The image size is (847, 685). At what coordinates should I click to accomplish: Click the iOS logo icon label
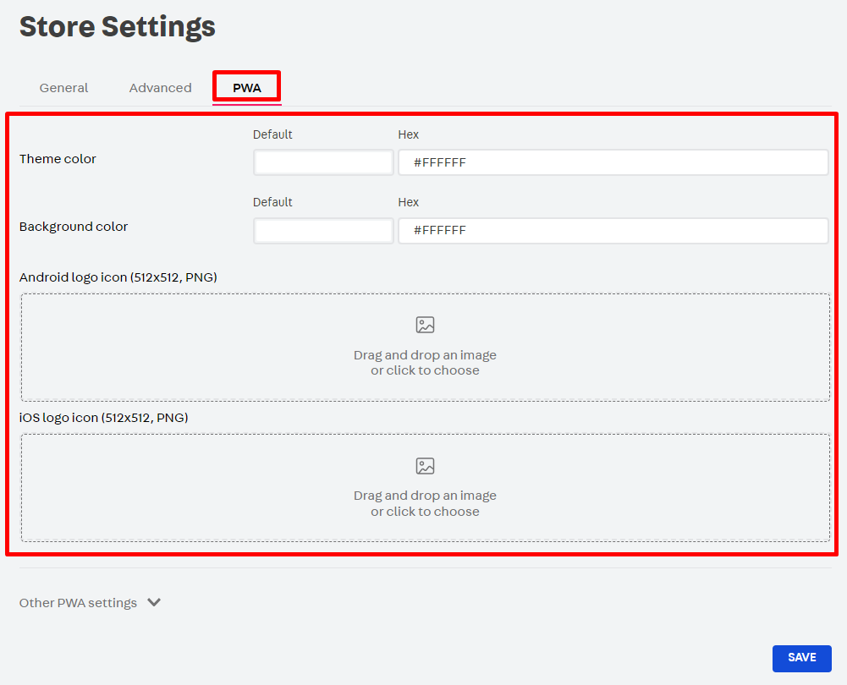point(103,417)
